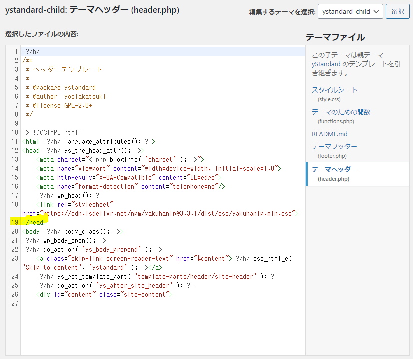Click the yakuhanjp stylesheet href URL
The height and width of the screenshot is (359, 413).
click(x=167, y=214)
